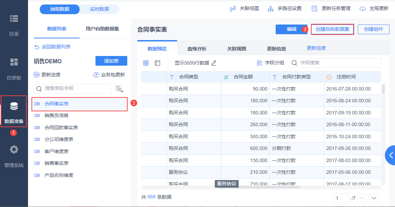Click 返回数据列表 link
Screen dimensions: 395x207
[56, 47]
